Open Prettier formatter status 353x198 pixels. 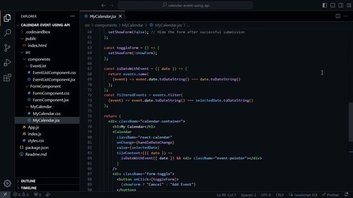(x=330, y=195)
